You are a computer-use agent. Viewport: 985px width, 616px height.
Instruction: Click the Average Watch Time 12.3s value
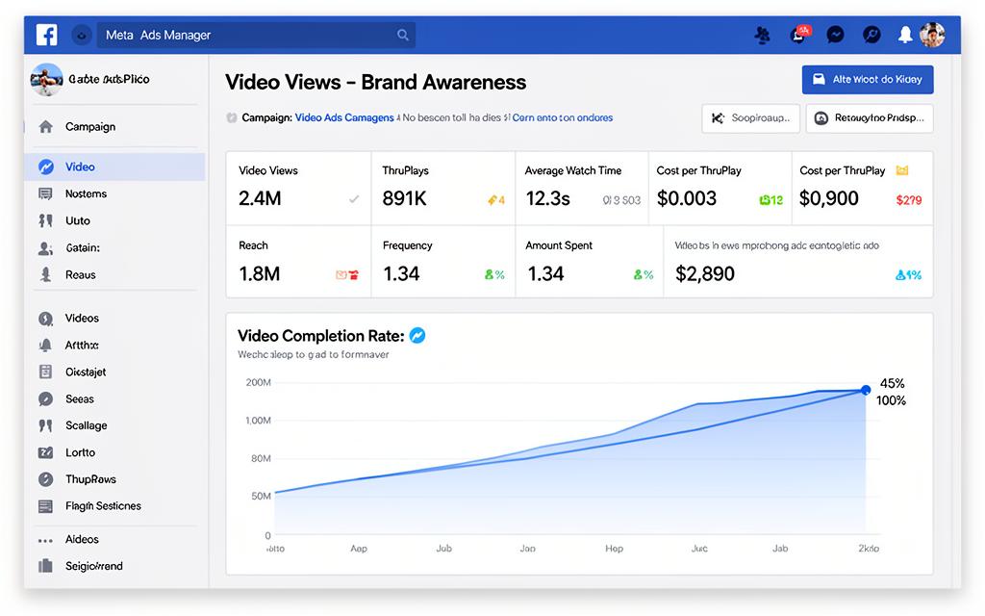tap(547, 198)
